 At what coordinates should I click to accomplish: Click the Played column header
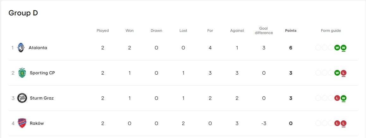pos(103,31)
